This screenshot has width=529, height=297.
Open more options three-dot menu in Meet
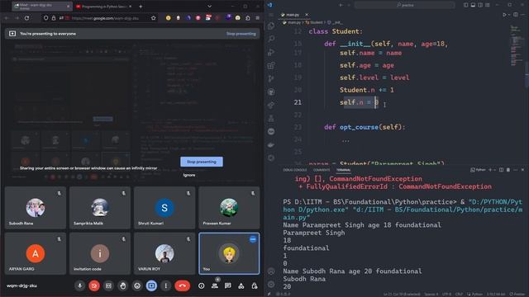tap(165, 286)
